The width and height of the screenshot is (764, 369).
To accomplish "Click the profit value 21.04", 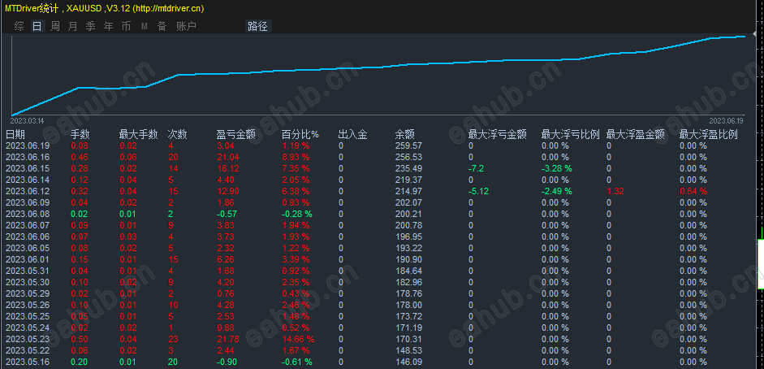I will 227,157.
